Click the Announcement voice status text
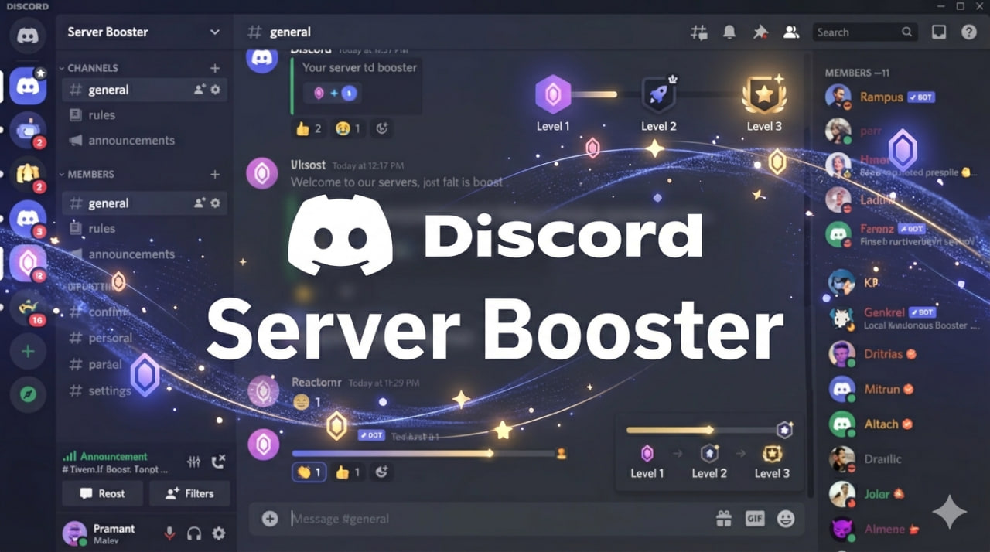The image size is (990, 552). click(x=114, y=456)
